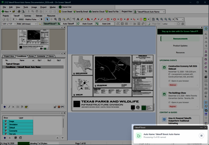Click the page thumbnail preview image
The image size is (209, 145).
coord(34,40)
